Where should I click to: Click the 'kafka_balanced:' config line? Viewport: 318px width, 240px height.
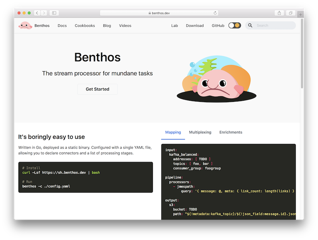(x=184, y=154)
